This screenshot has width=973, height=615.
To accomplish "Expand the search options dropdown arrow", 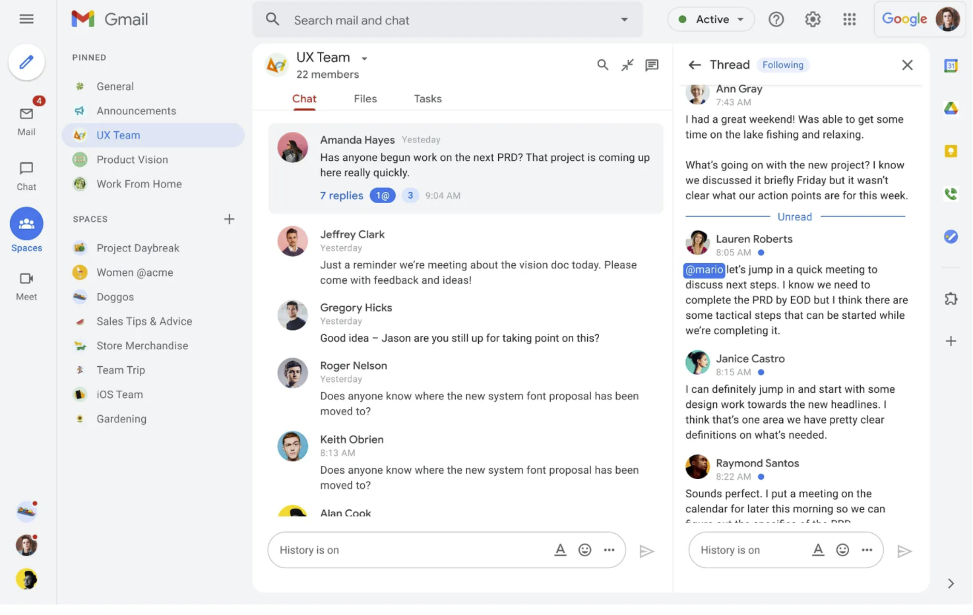I will click(x=624, y=19).
